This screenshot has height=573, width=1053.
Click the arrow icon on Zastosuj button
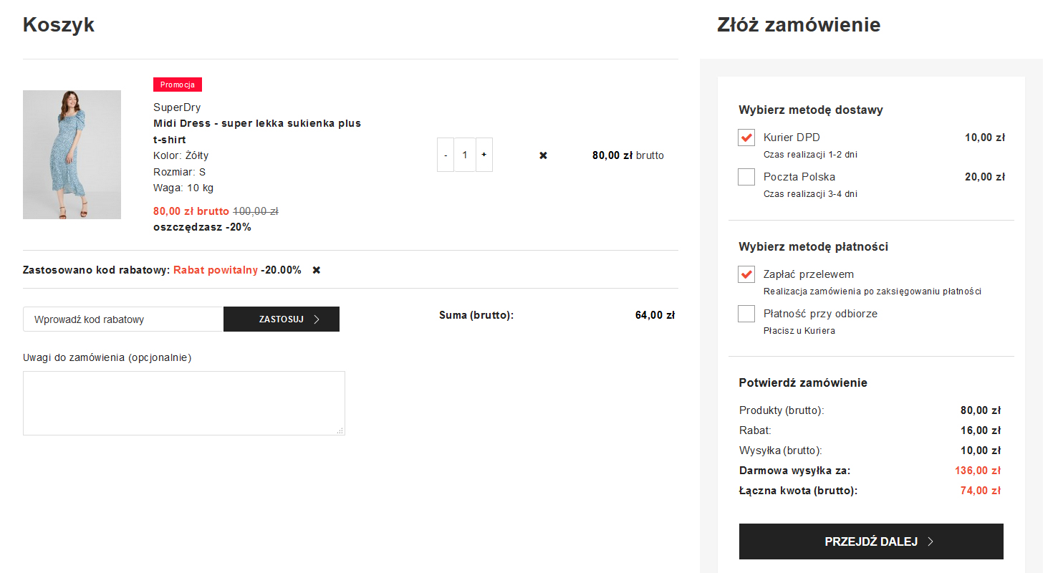(317, 319)
